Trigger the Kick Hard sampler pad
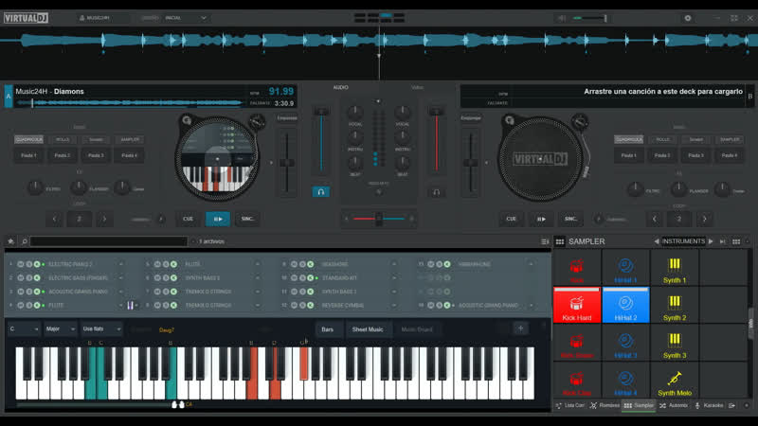The width and height of the screenshot is (758, 426). [x=577, y=305]
